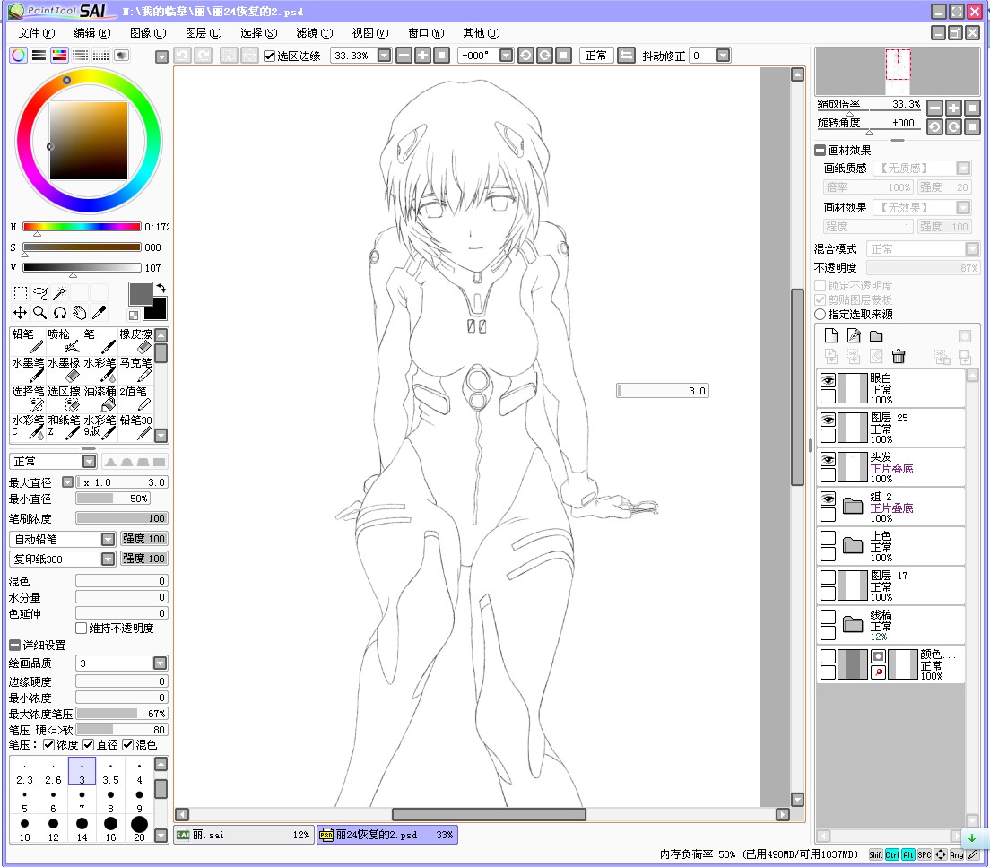
Task: Zoom out with the toolbar minus button
Action: pos(404,56)
